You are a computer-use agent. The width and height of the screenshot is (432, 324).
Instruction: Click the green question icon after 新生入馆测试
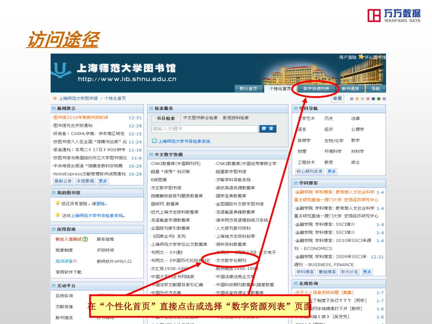click(x=85, y=239)
